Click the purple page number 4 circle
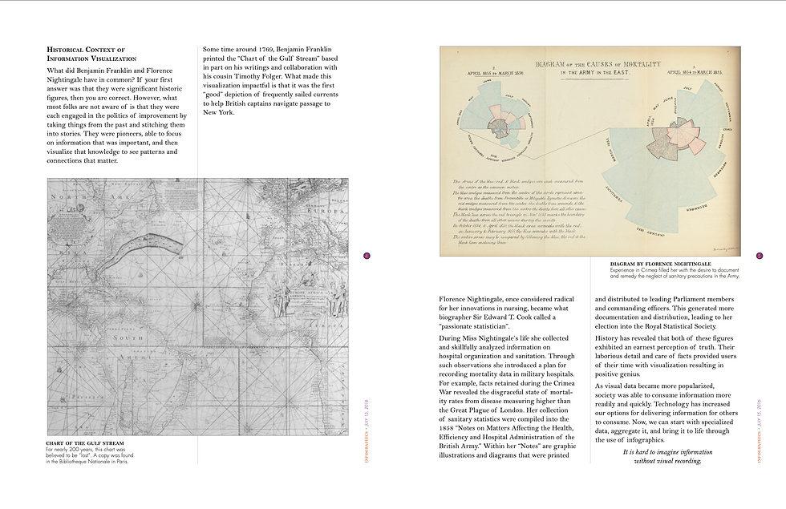This screenshot has height=509, width=786. point(367,256)
